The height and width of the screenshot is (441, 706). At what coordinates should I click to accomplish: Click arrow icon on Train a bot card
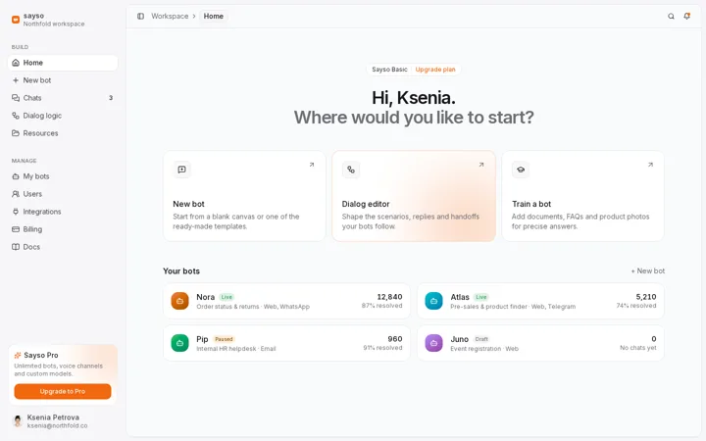650,165
